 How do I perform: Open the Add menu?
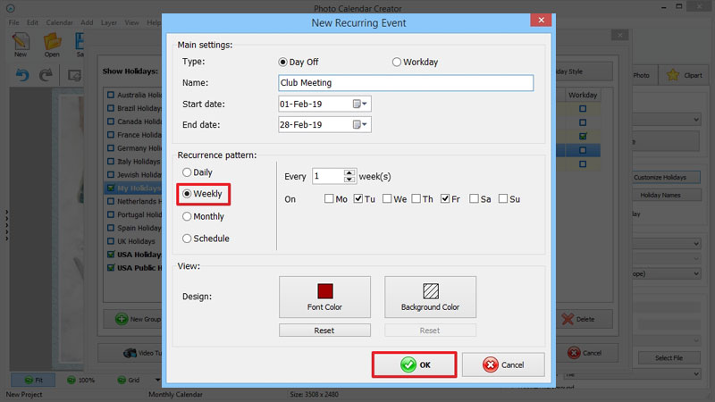tap(87, 23)
